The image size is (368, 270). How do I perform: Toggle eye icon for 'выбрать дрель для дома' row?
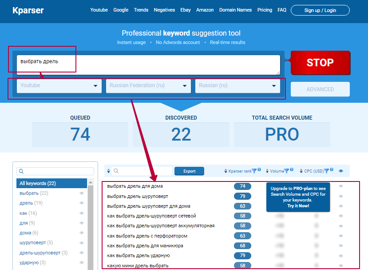coord(341,186)
